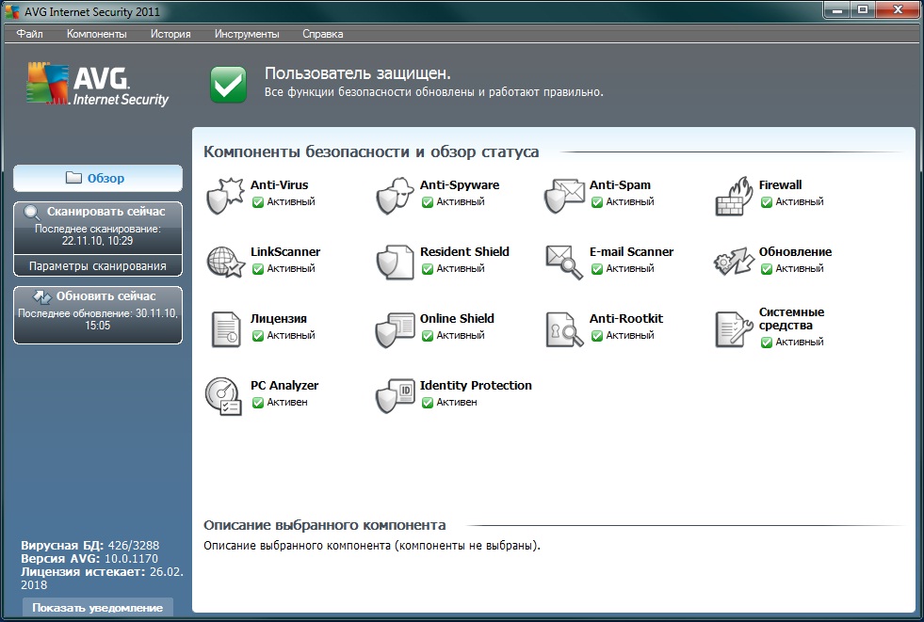Click the Anti-Spyware component label
This screenshot has height=622, width=924.
pos(460,184)
